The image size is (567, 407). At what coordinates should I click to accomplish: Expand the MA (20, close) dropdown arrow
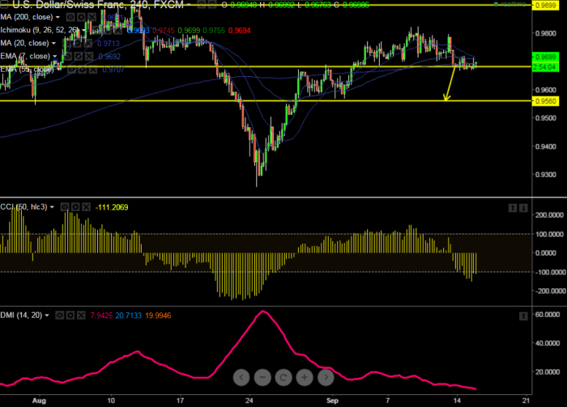pos(53,44)
